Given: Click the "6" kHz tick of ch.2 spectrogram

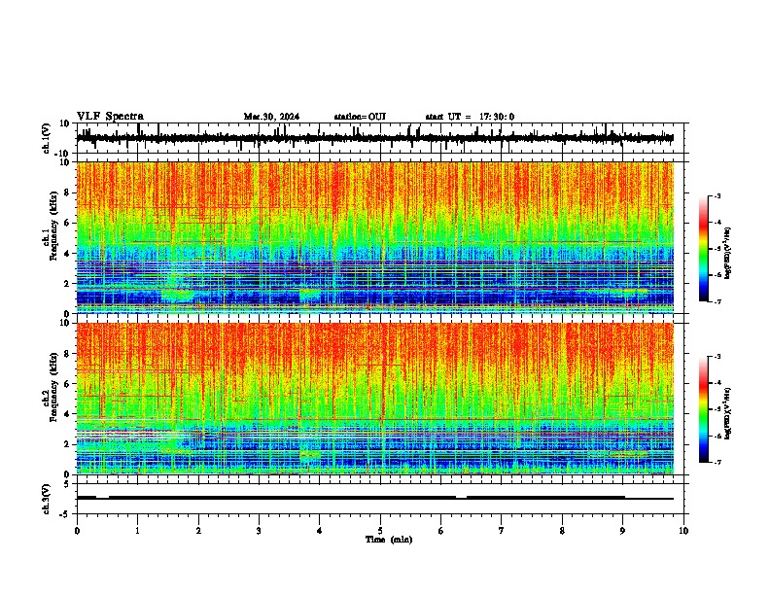Looking at the screenshot, I should 67,384.
